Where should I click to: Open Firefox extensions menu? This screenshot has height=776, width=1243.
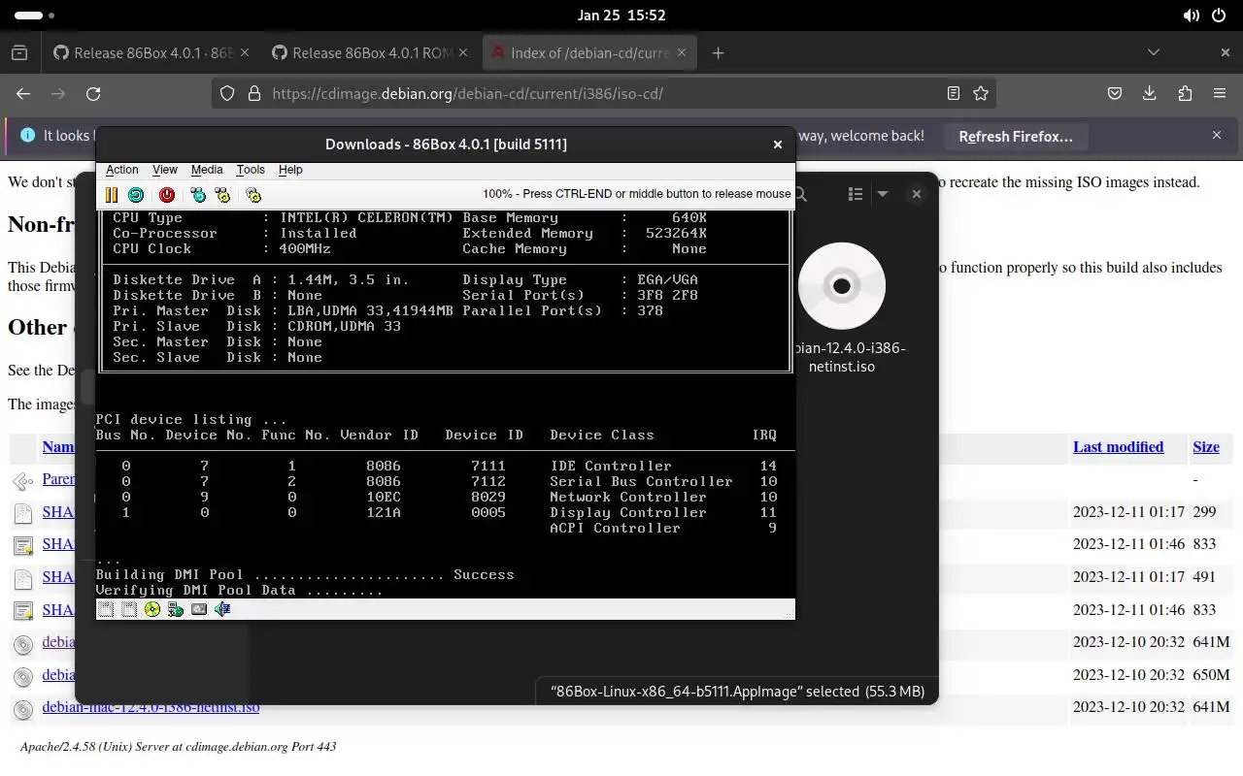(x=1185, y=94)
